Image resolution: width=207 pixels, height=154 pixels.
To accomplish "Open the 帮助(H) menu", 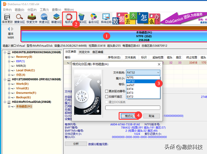I will (x=69, y=10).
